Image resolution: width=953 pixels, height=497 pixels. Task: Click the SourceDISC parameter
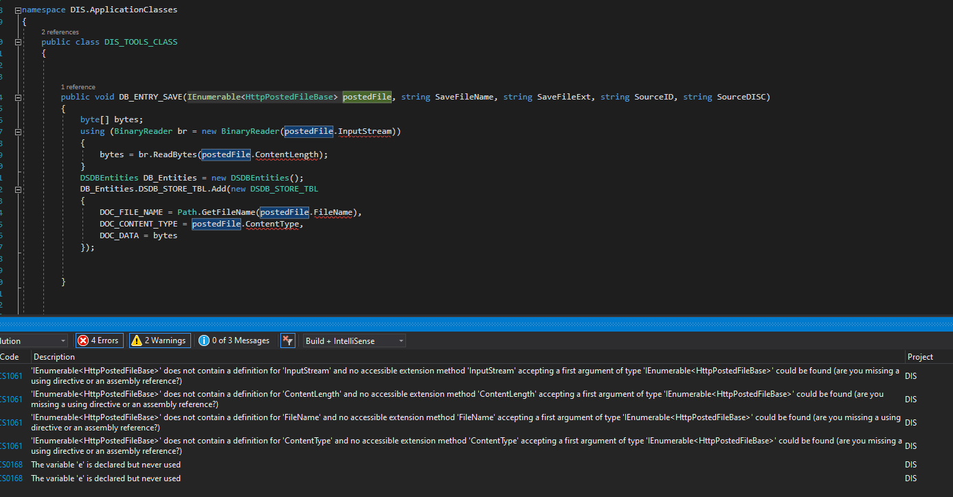(x=741, y=97)
